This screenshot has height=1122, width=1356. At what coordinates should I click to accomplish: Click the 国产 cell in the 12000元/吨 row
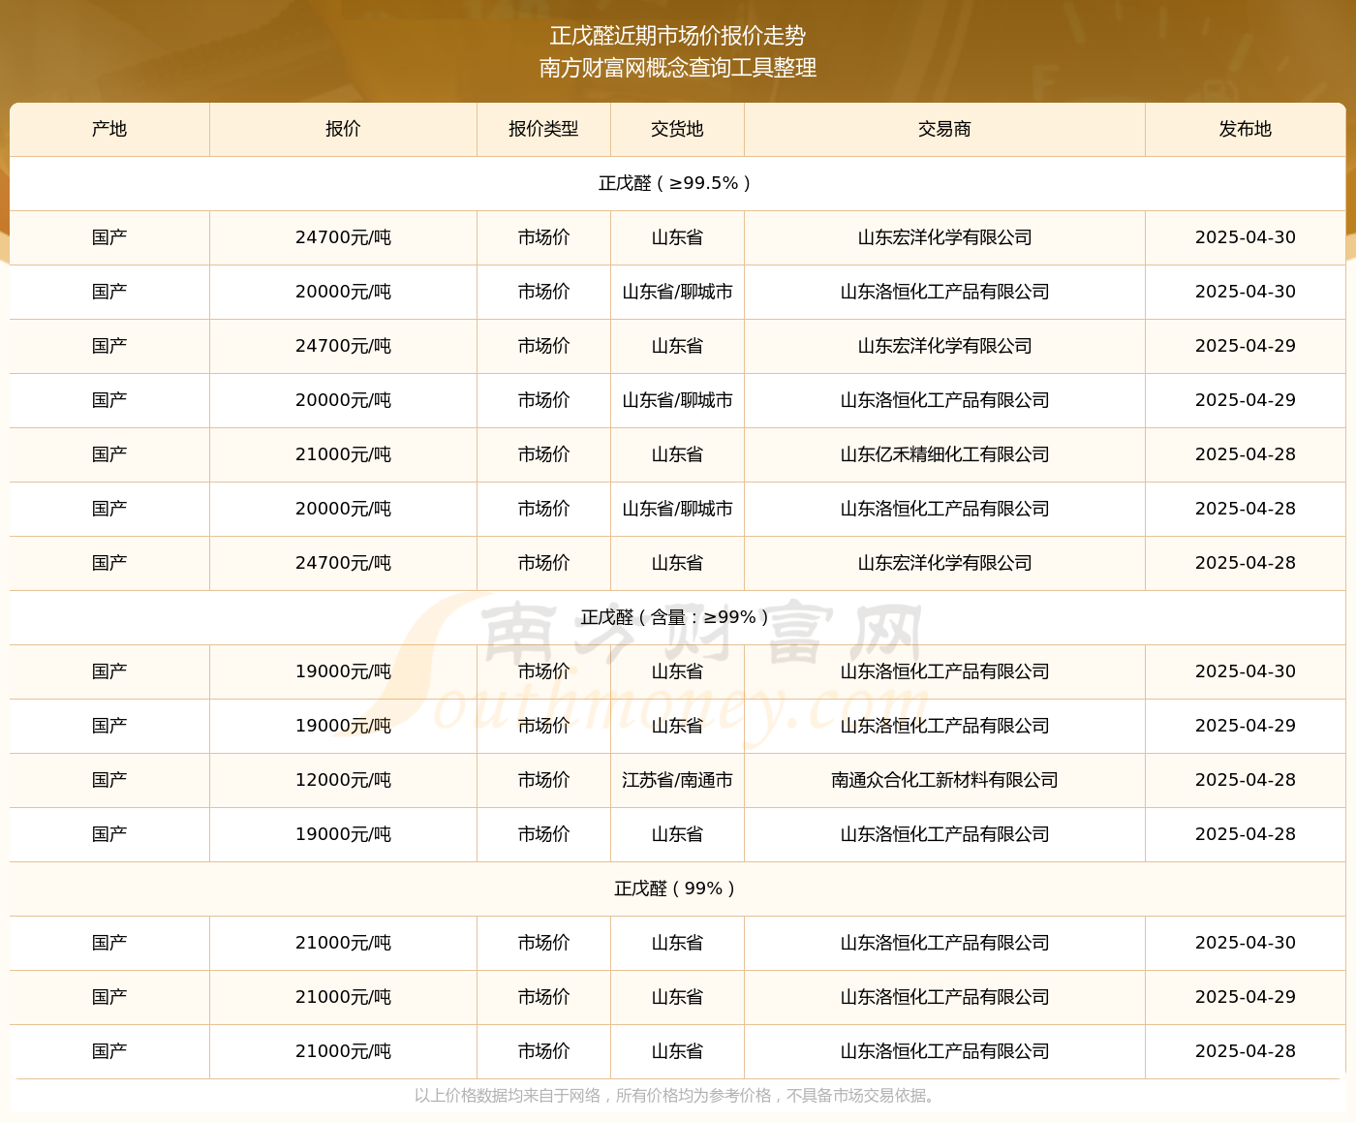(109, 780)
